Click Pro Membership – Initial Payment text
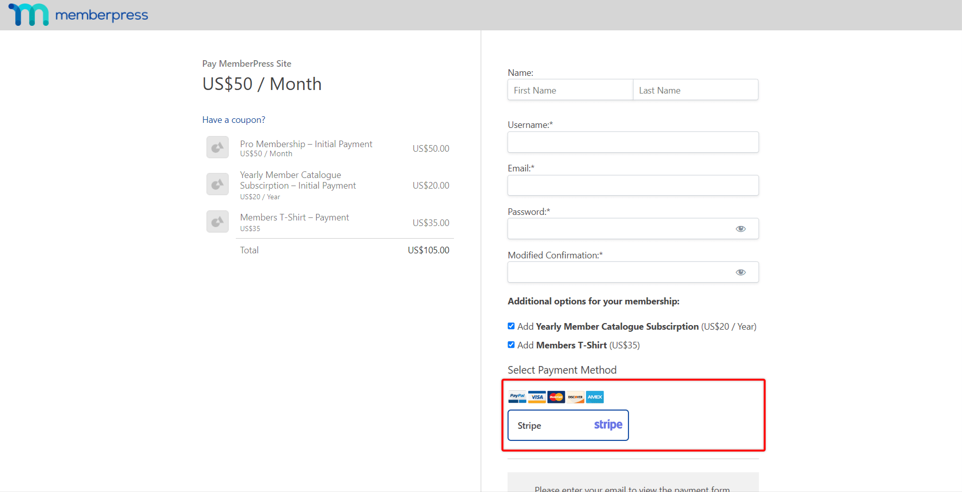 [306, 144]
